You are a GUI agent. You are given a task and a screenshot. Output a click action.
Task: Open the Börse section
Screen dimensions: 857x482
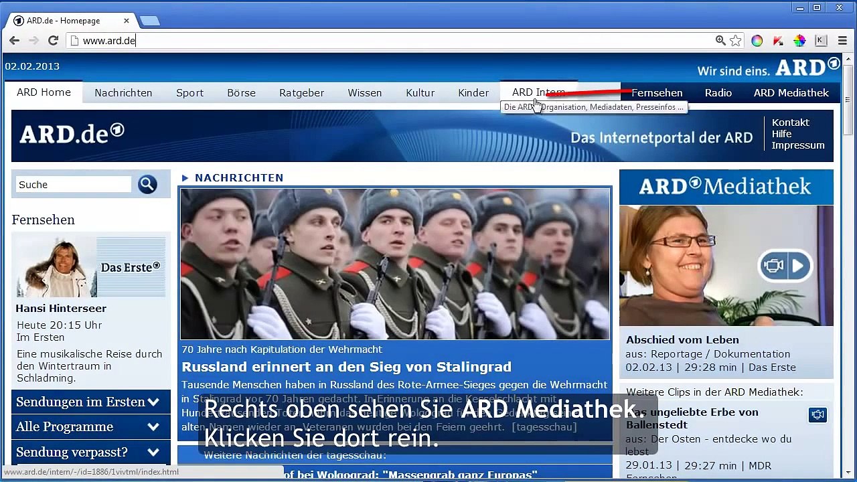coord(241,93)
